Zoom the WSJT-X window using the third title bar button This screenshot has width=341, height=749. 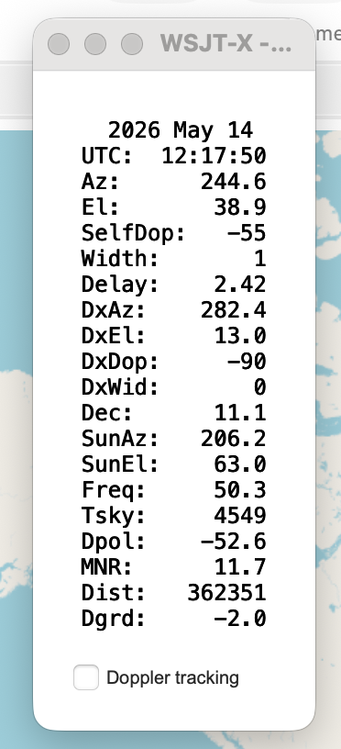132,44
